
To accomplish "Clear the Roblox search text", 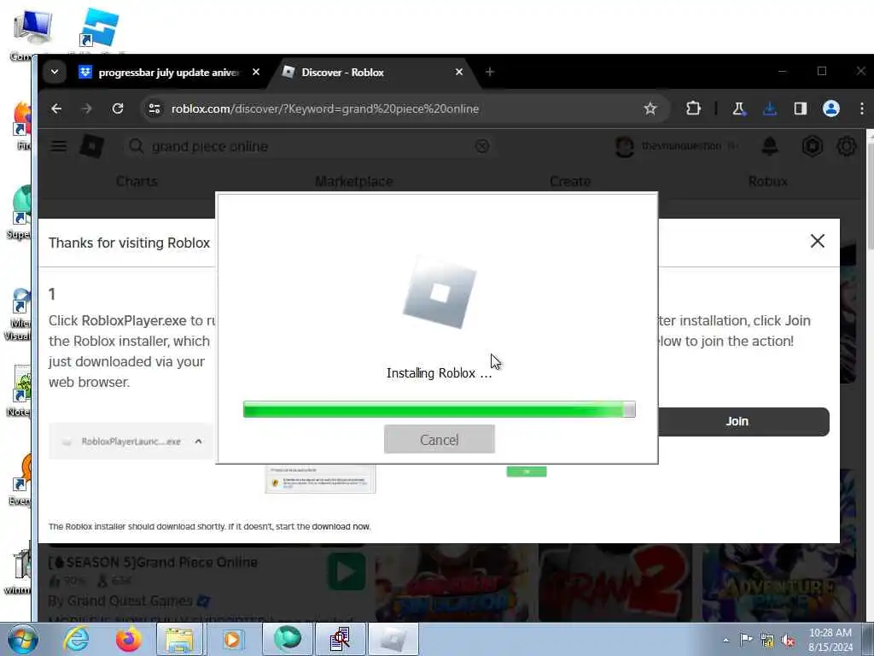I will (x=482, y=146).
